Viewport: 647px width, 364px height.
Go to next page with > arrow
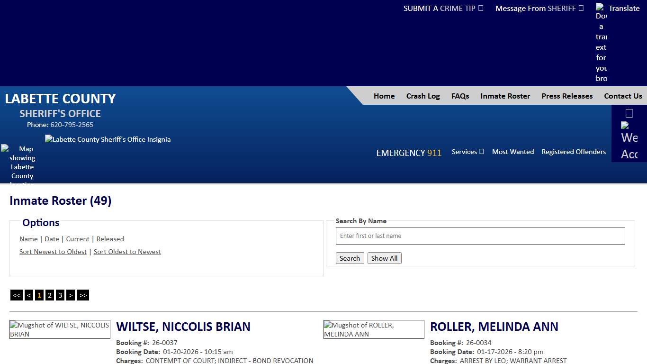[71, 295]
